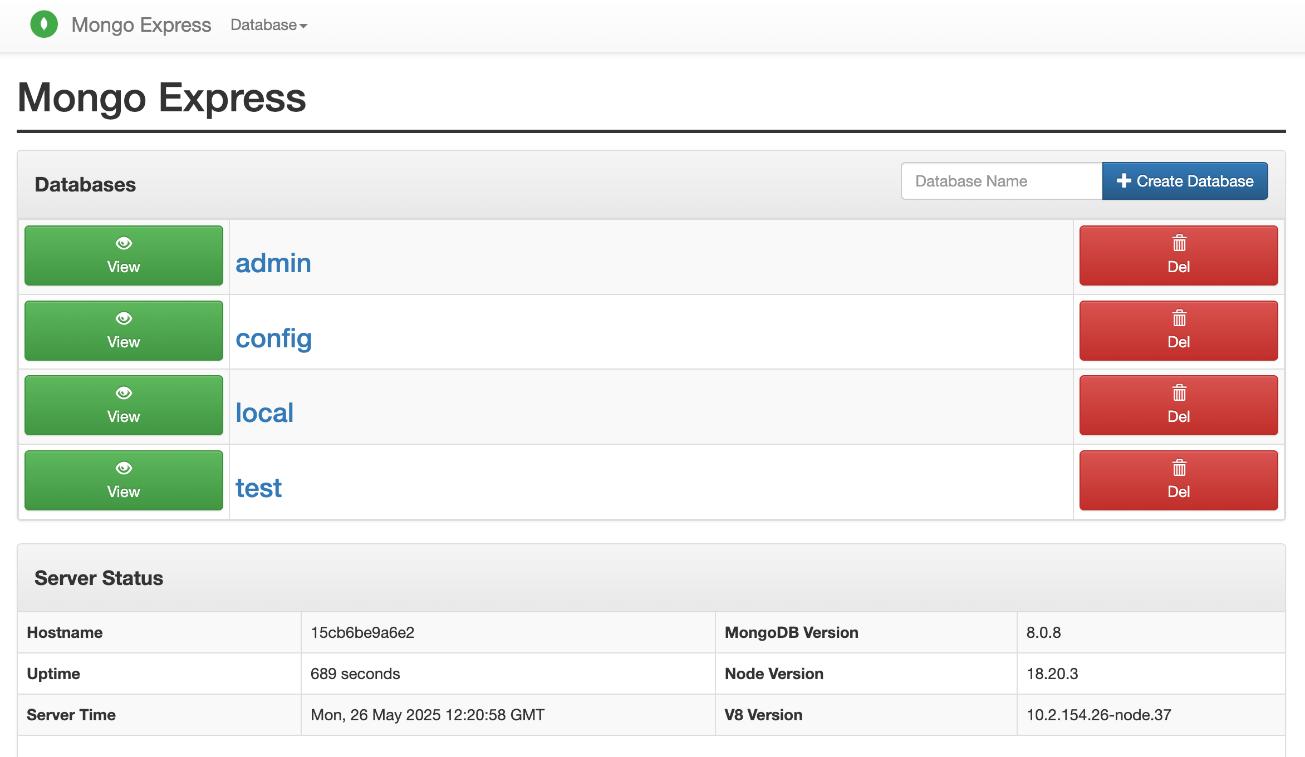The width and height of the screenshot is (1305, 757).
Task: Open the config database link
Action: 274,337
